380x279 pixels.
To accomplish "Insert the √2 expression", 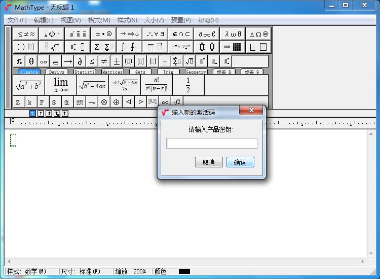I will pos(177,102).
